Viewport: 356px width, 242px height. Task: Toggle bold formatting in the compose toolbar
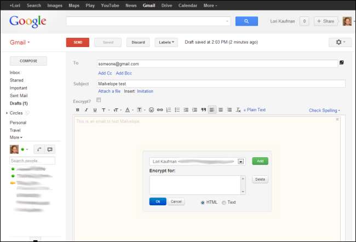(77, 110)
